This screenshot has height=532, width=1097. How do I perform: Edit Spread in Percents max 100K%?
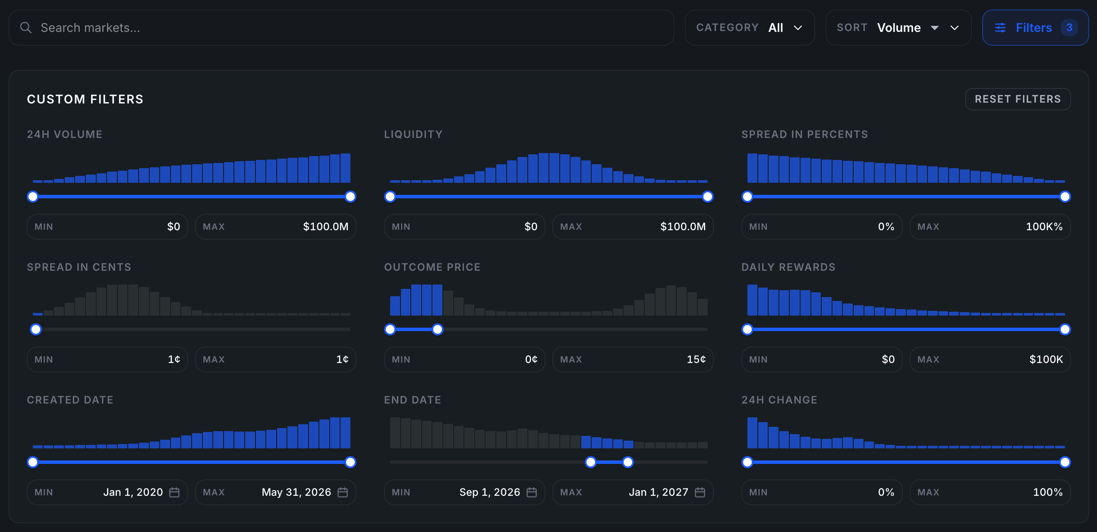(x=990, y=227)
